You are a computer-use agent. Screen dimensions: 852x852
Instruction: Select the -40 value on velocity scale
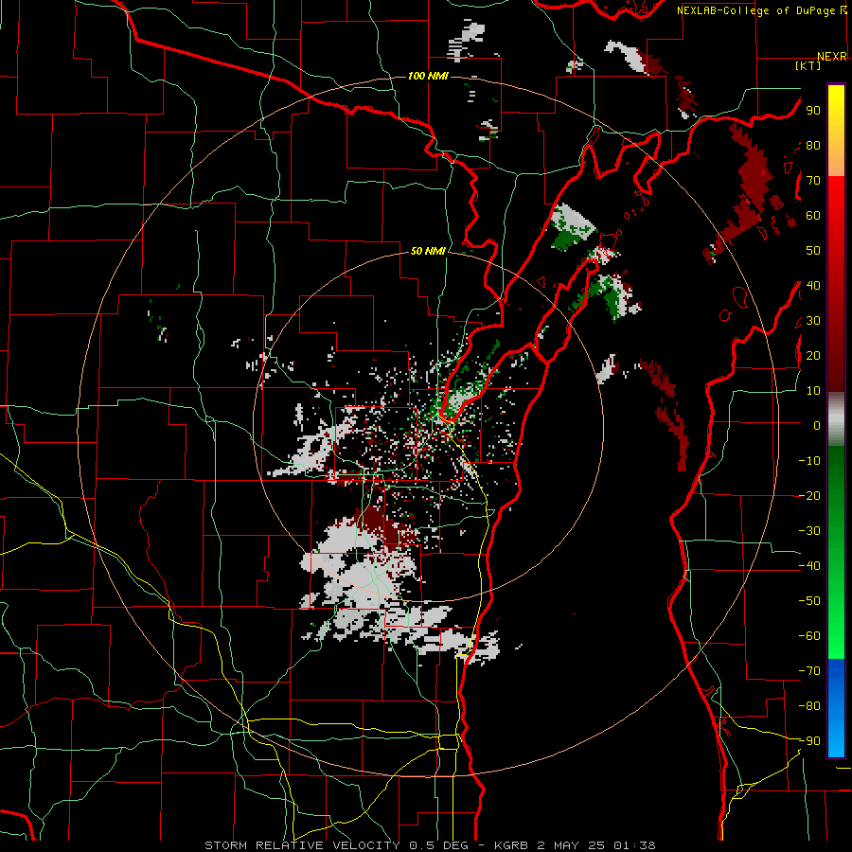[809, 566]
